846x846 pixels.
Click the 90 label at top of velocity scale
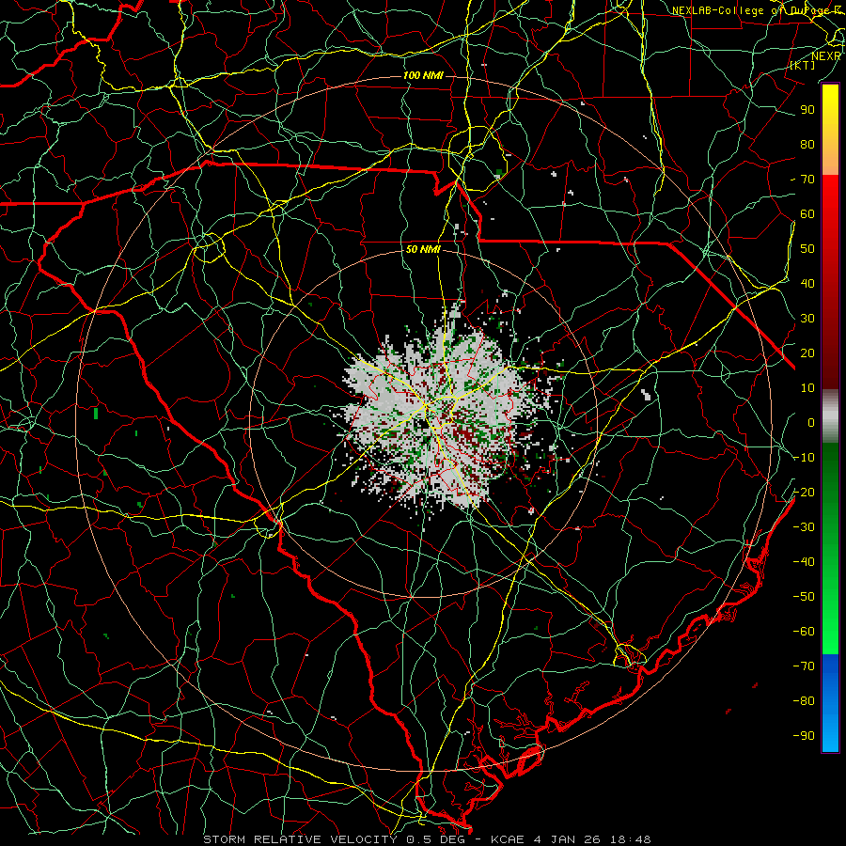tap(807, 110)
